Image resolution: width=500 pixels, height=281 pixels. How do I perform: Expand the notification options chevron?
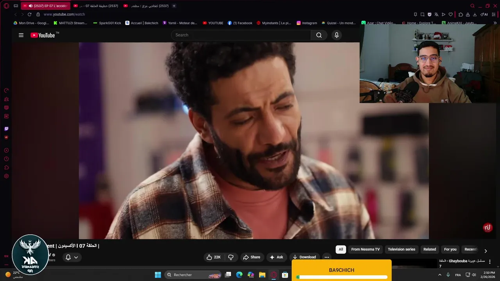pos(76,257)
